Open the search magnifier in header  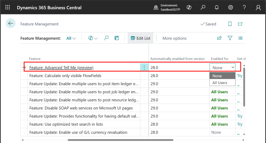tap(203, 8)
